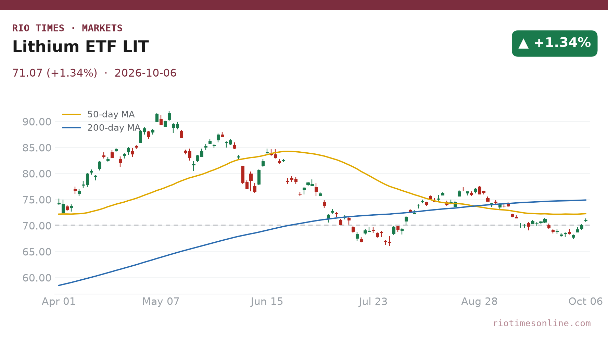Click the blue 200-day MA legend line
The image size is (608, 342).
point(72,128)
